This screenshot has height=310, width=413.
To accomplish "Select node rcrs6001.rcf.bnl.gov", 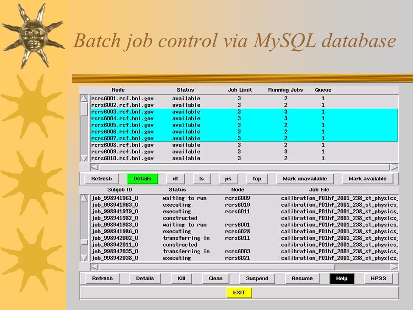I will click(x=244, y=98).
